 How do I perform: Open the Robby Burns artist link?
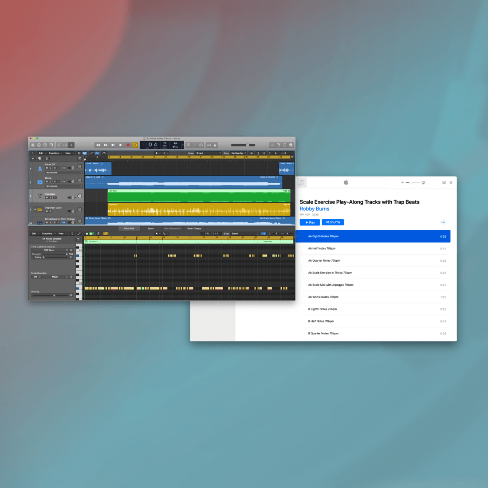coord(314,209)
